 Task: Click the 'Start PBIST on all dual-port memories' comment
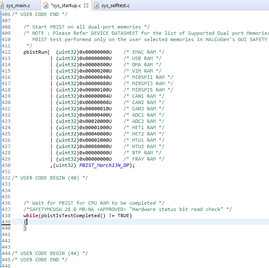(x=86, y=27)
